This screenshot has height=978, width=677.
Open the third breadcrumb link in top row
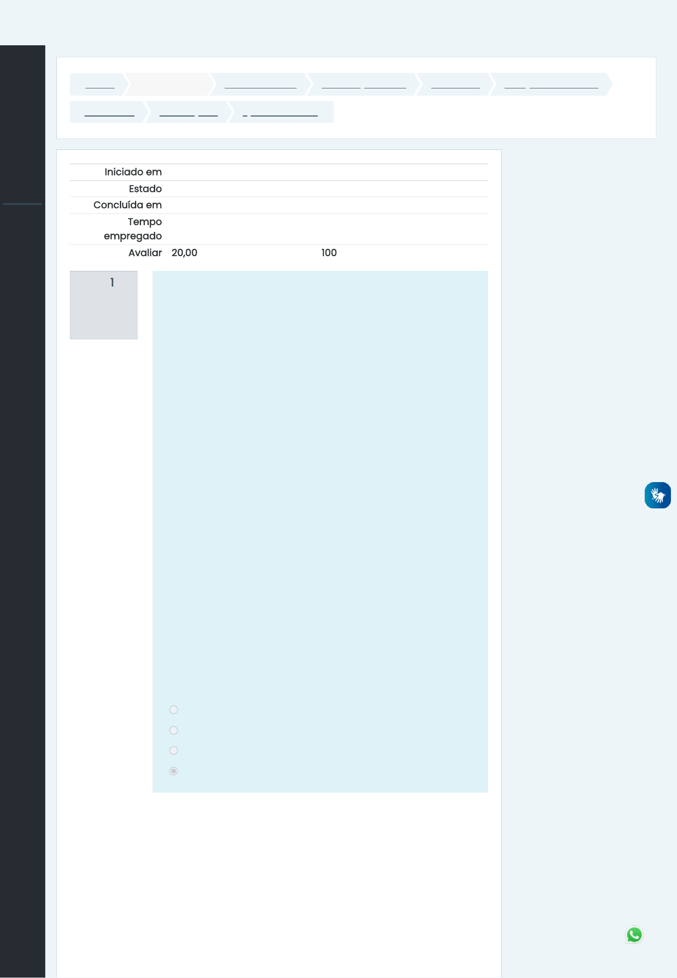click(260, 85)
